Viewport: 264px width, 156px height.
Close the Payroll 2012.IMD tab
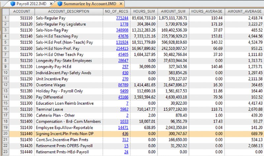(x=51, y=4)
